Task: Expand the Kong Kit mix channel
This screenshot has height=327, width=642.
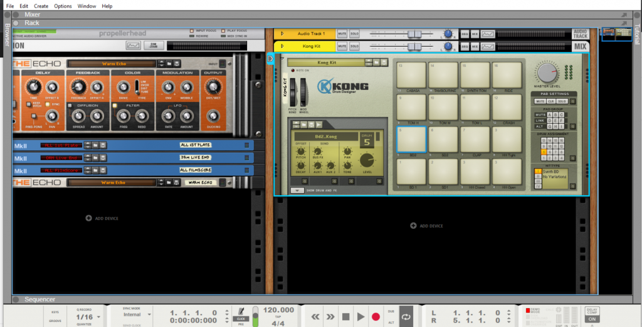Action: pyautogui.click(x=282, y=46)
